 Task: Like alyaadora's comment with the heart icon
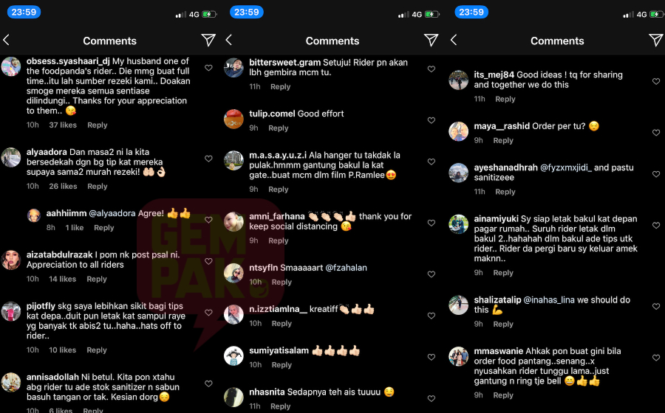[208, 159]
